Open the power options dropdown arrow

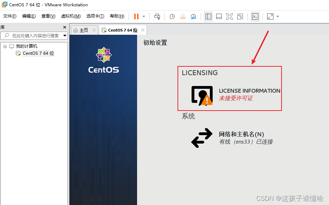point(144,16)
